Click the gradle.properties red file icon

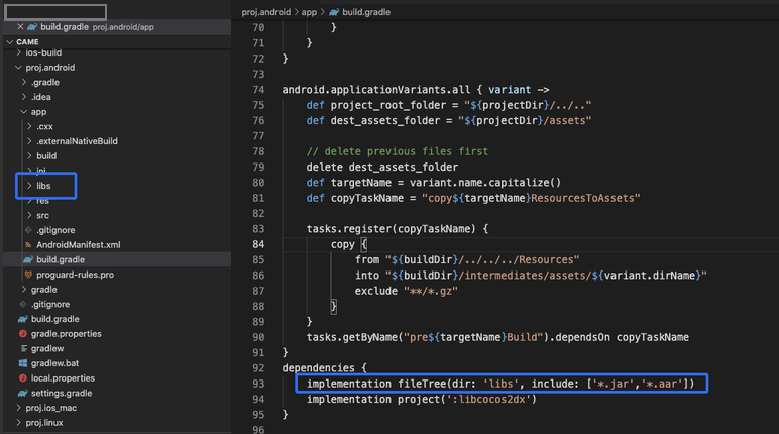tap(23, 334)
